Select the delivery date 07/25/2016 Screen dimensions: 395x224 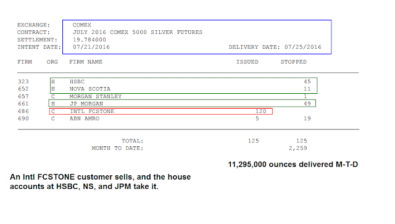303,47
